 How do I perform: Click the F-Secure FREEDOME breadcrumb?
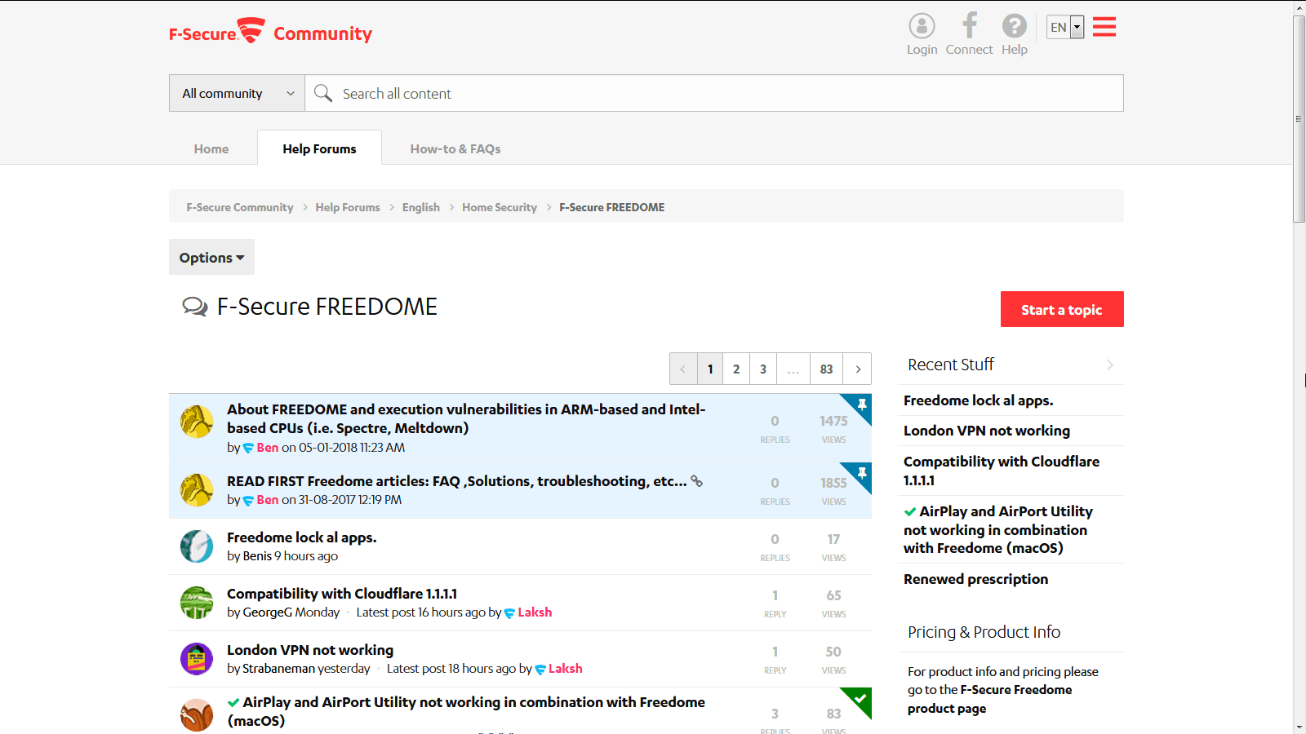[x=611, y=207]
